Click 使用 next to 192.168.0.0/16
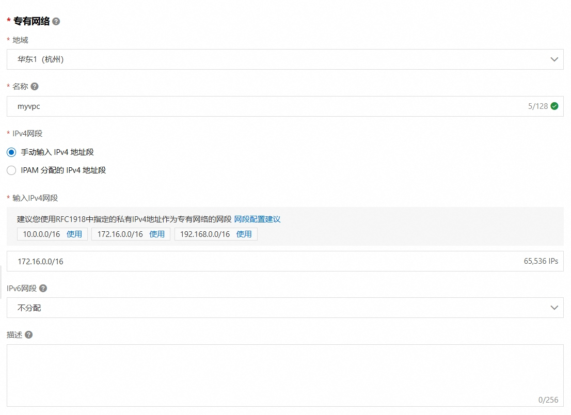This screenshot has width=571, height=415. click(244, 234)
